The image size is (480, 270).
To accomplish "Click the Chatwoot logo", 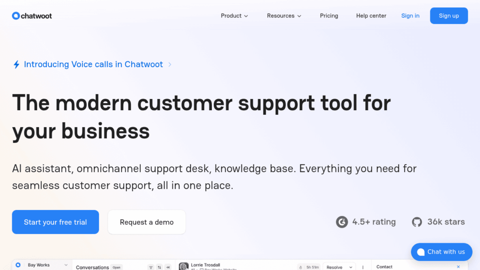I will tap(32, 15).
